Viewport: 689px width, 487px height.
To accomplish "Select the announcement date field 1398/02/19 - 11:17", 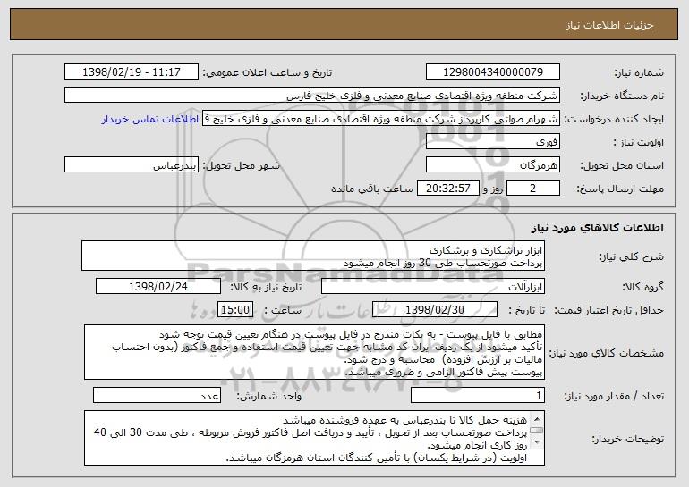I will [x=132, y=72].
